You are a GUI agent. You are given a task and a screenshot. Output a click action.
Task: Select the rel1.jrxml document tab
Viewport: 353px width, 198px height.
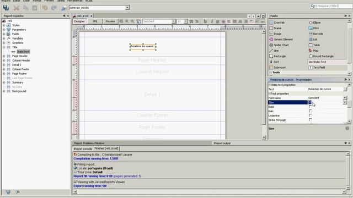coord(82,16)
